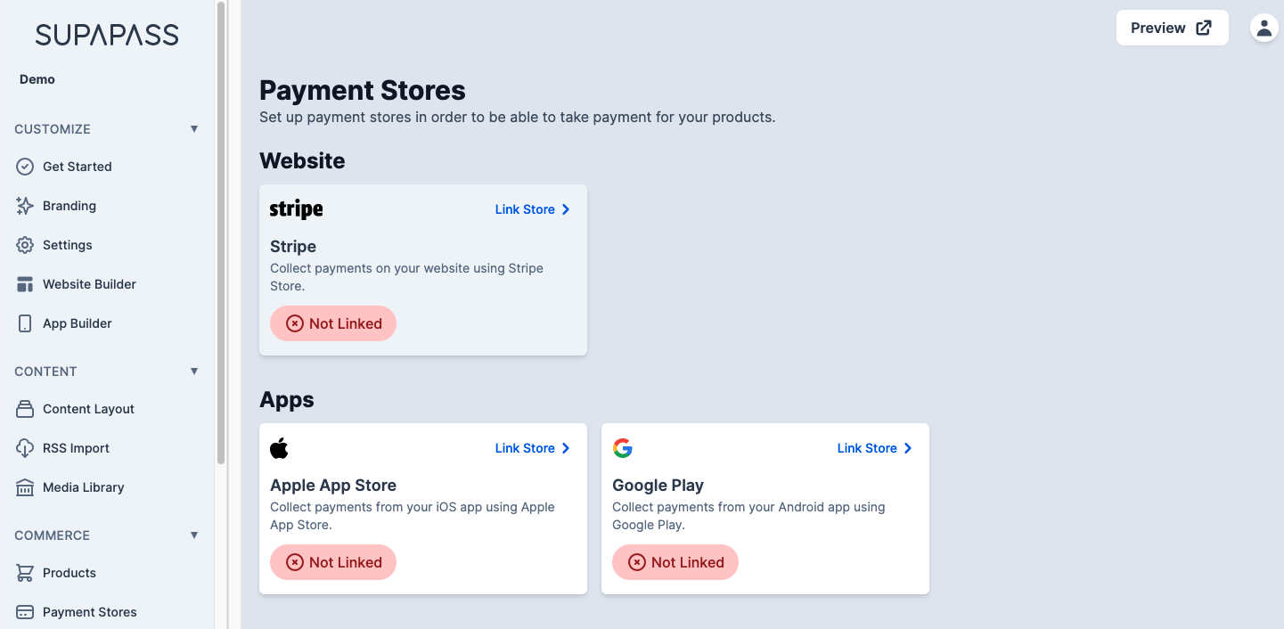The image size is (1284, 629).
Task: Collapse the CONTENT section arrow
Action: pyautogui.click(x=194, y=372)
